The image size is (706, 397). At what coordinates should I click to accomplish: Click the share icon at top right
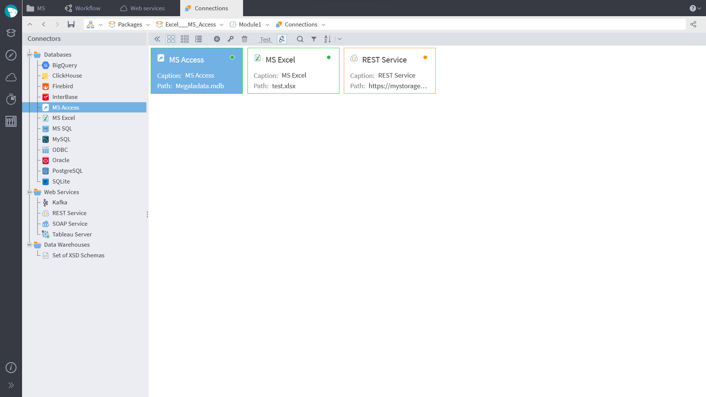tap(693, 24)
